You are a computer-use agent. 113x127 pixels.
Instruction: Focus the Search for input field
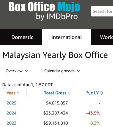(102, 11)
